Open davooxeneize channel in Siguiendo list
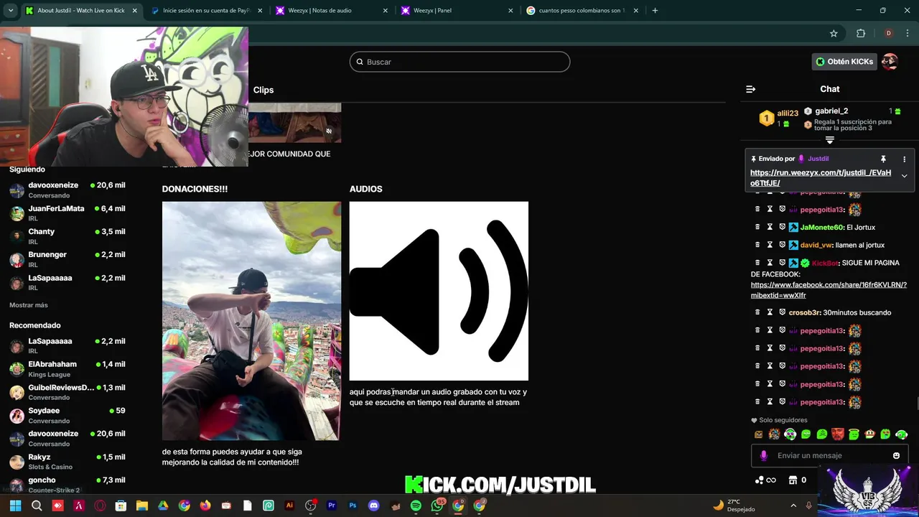Screen dimensions: 919x517 click(x=67, y=190)
